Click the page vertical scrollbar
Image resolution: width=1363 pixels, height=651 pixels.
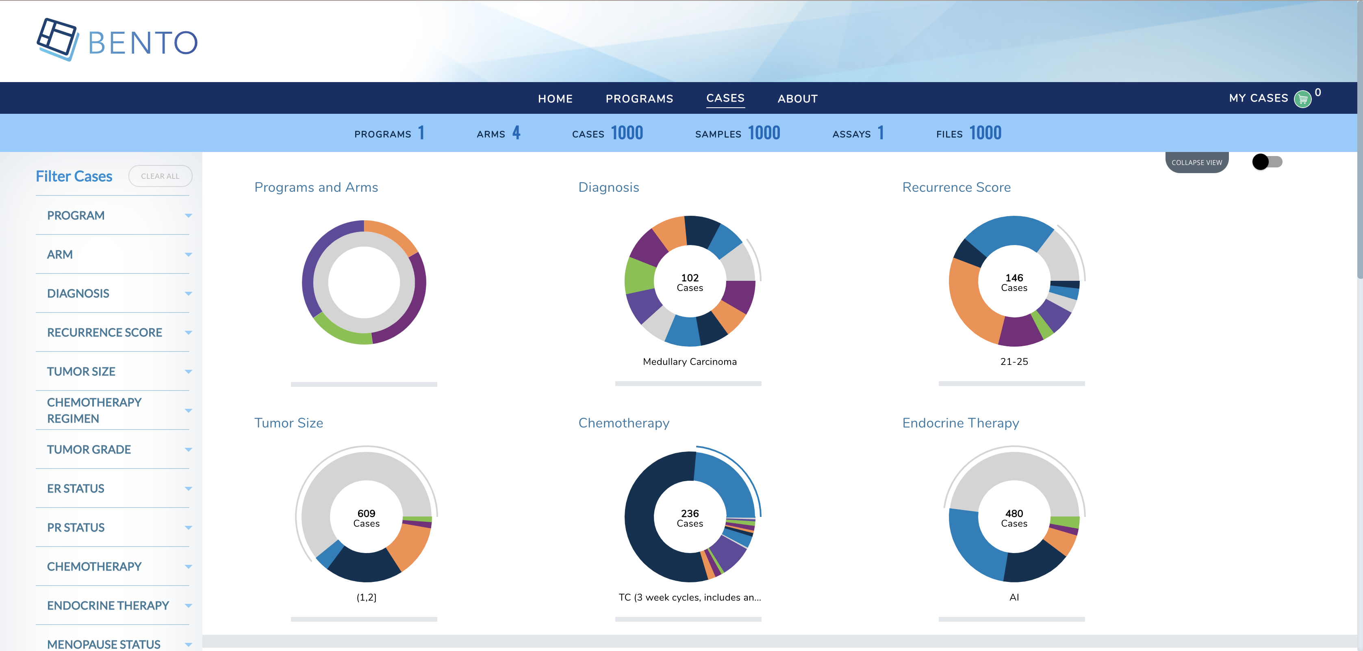pyautogui.click(x=1360, y=140)
